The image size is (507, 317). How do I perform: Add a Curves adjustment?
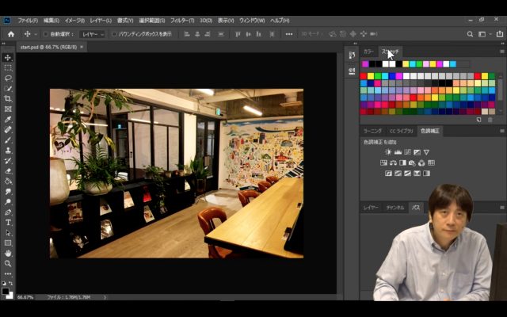pos(407,152)
